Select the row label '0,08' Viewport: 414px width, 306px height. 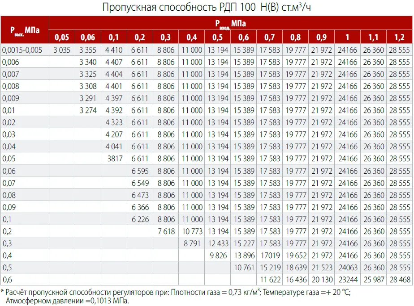(x=9, y=195)
